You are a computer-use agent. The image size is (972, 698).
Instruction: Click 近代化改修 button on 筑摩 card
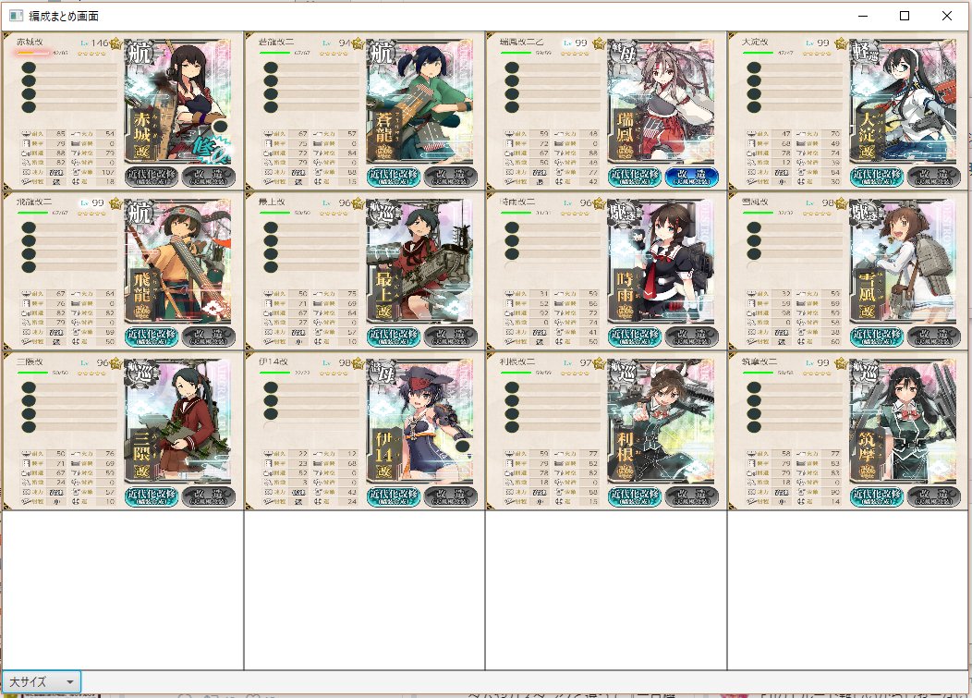(877, 497)
